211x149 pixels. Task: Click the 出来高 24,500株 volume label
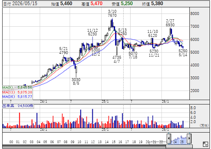[x=18, y=106]
